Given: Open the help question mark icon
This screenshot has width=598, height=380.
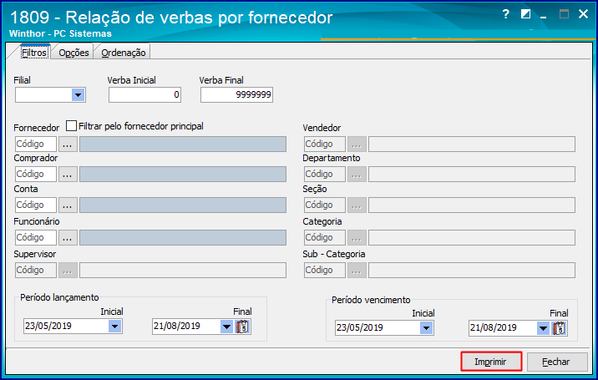Looking at the screenshot, I should click(505, 14).
